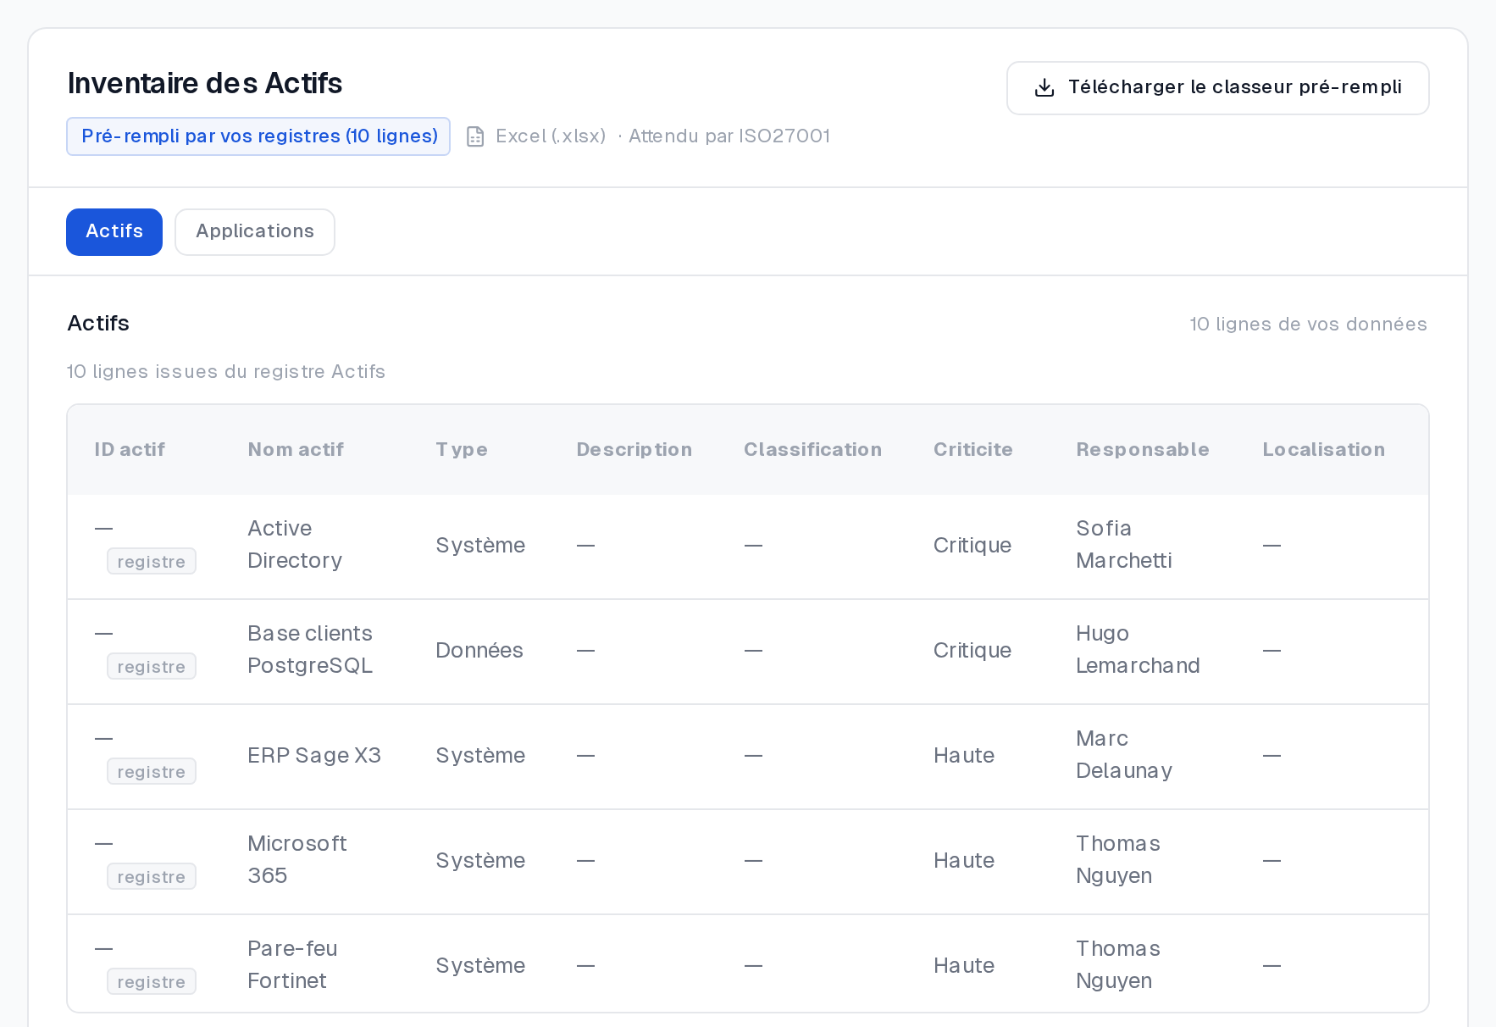
Task: Click the 'registre' badge in Active Directory row
Action: [152, 561]
